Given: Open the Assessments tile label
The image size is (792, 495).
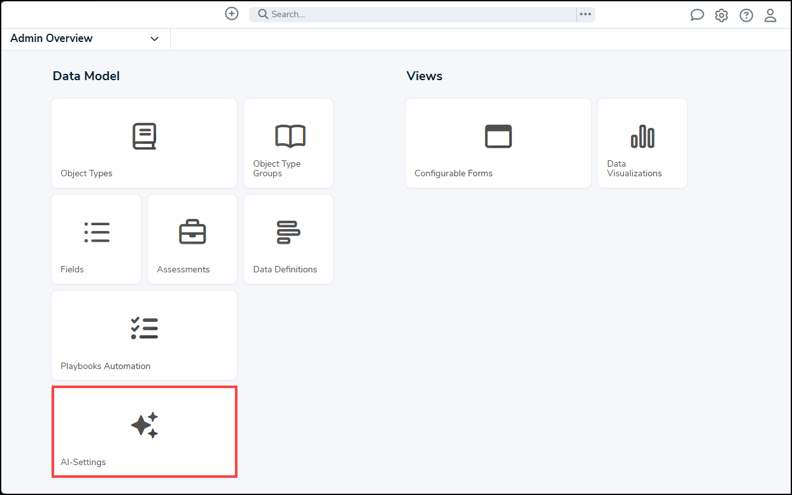Looking at the screenshot, I should point(183,269).
